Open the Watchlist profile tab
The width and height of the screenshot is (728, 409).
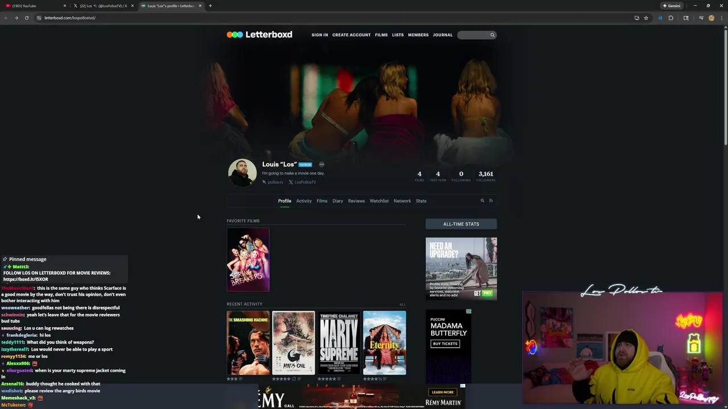point(379,201)
